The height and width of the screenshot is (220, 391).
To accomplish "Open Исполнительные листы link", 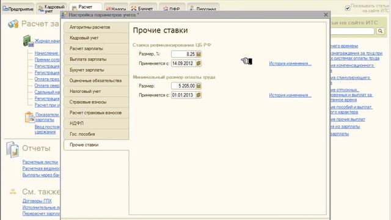I will [x=41, y=207].
